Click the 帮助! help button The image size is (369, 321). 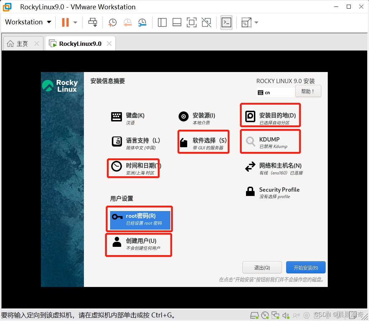[x=308, y=91]
